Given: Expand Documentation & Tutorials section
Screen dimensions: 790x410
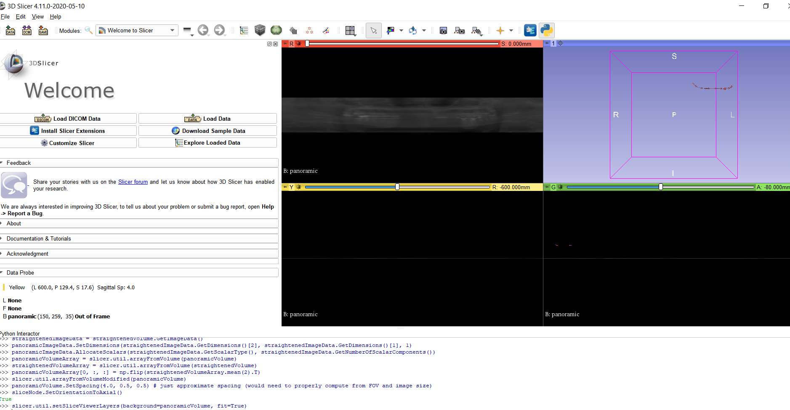Looking at the screenshot, I should 139,238.
